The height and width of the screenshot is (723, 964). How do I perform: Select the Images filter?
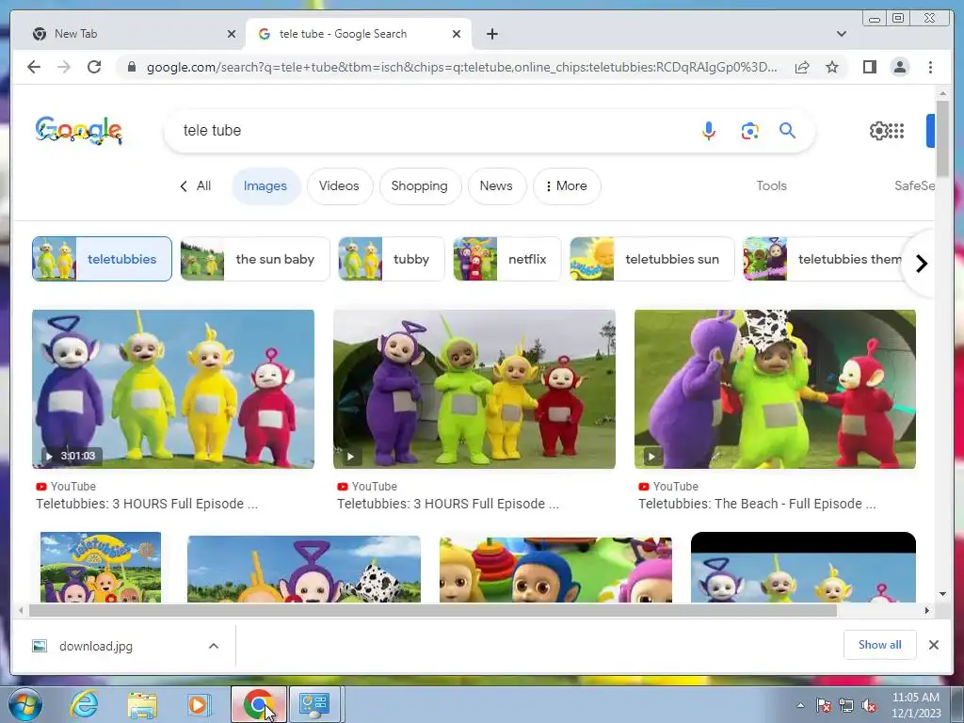click(x=265, y=185)
